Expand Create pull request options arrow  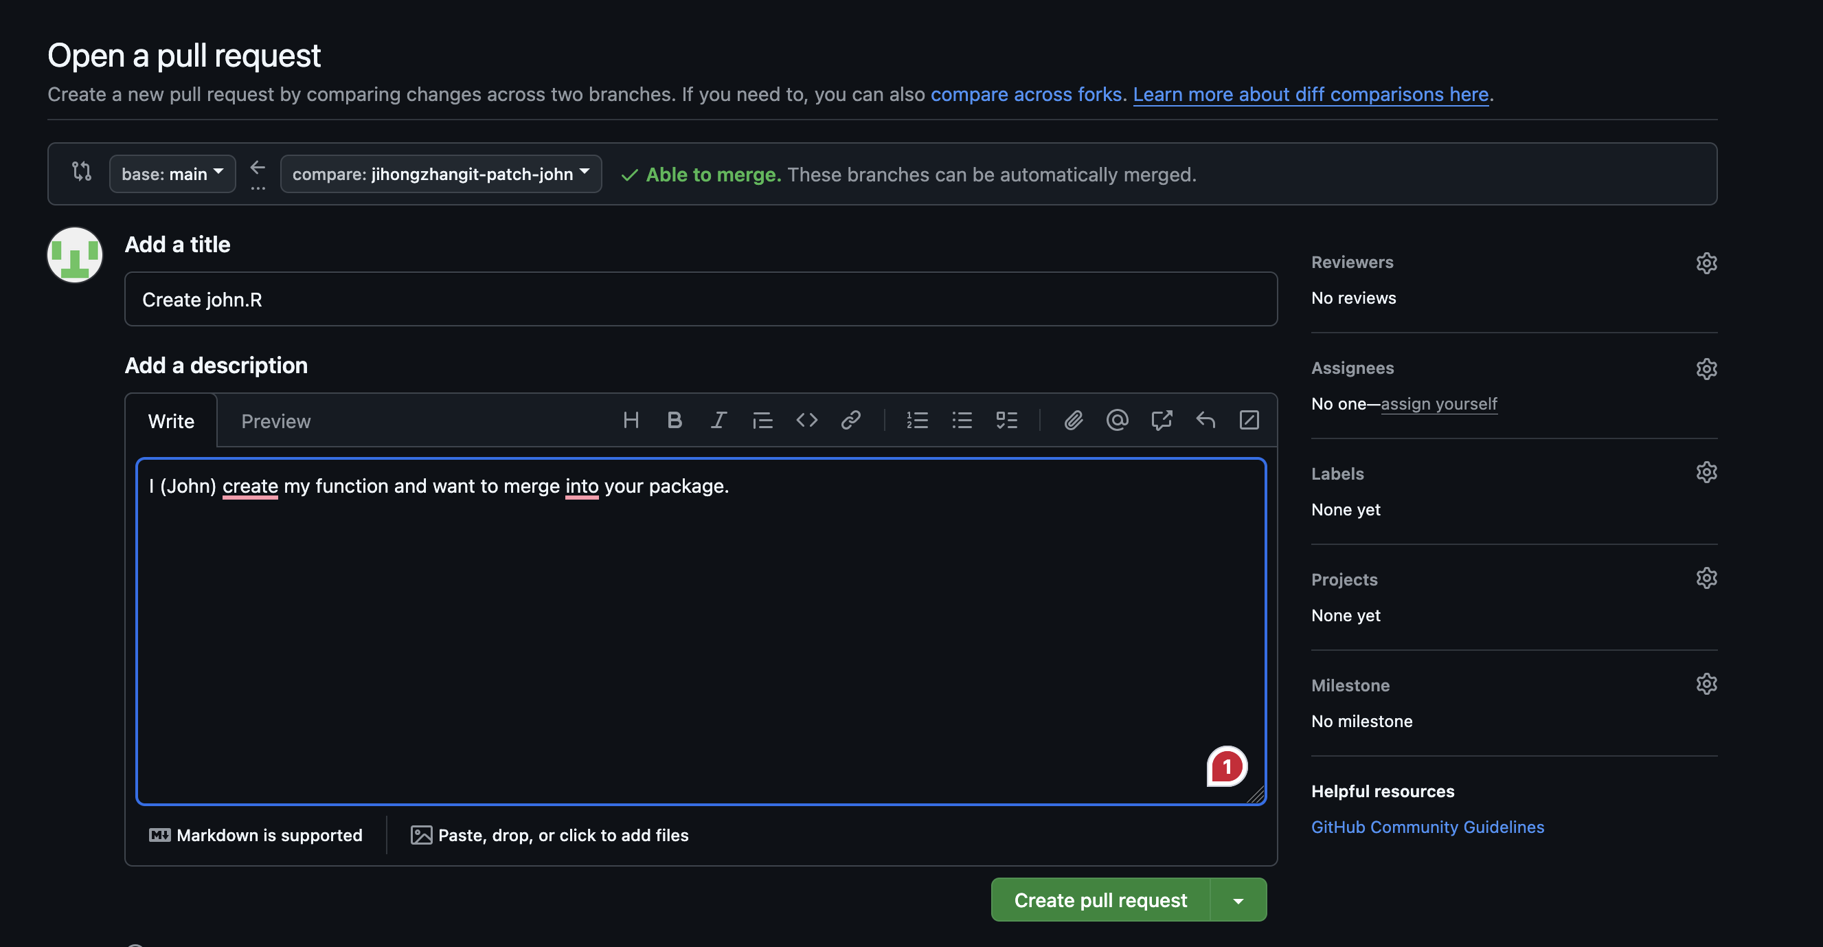[1238, 900]
